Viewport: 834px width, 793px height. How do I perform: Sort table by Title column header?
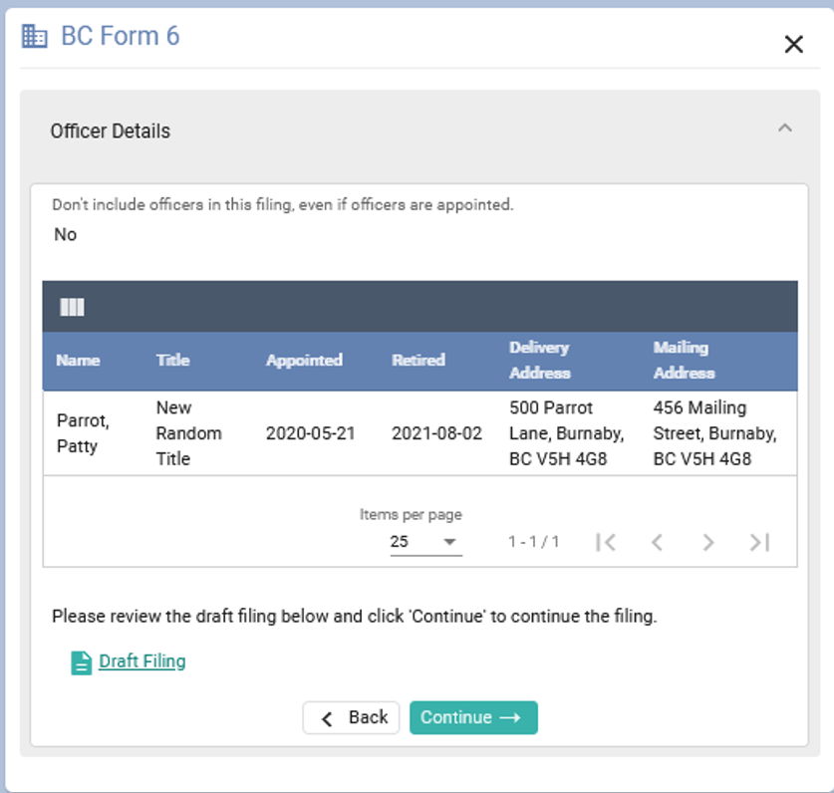[x=172, y=361]
